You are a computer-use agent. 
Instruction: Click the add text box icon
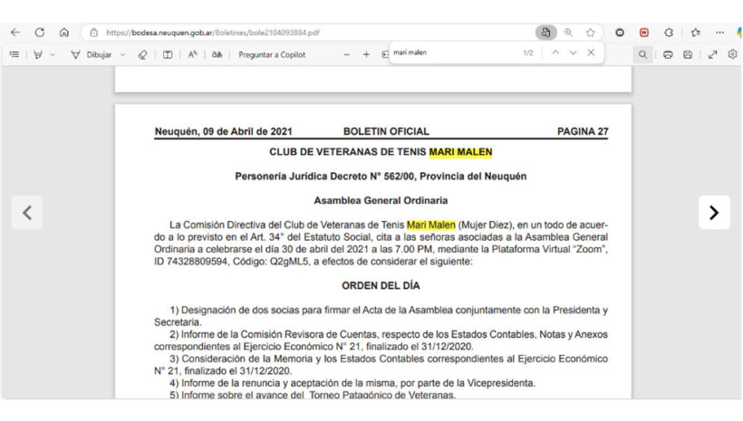(x=168, y=54)
